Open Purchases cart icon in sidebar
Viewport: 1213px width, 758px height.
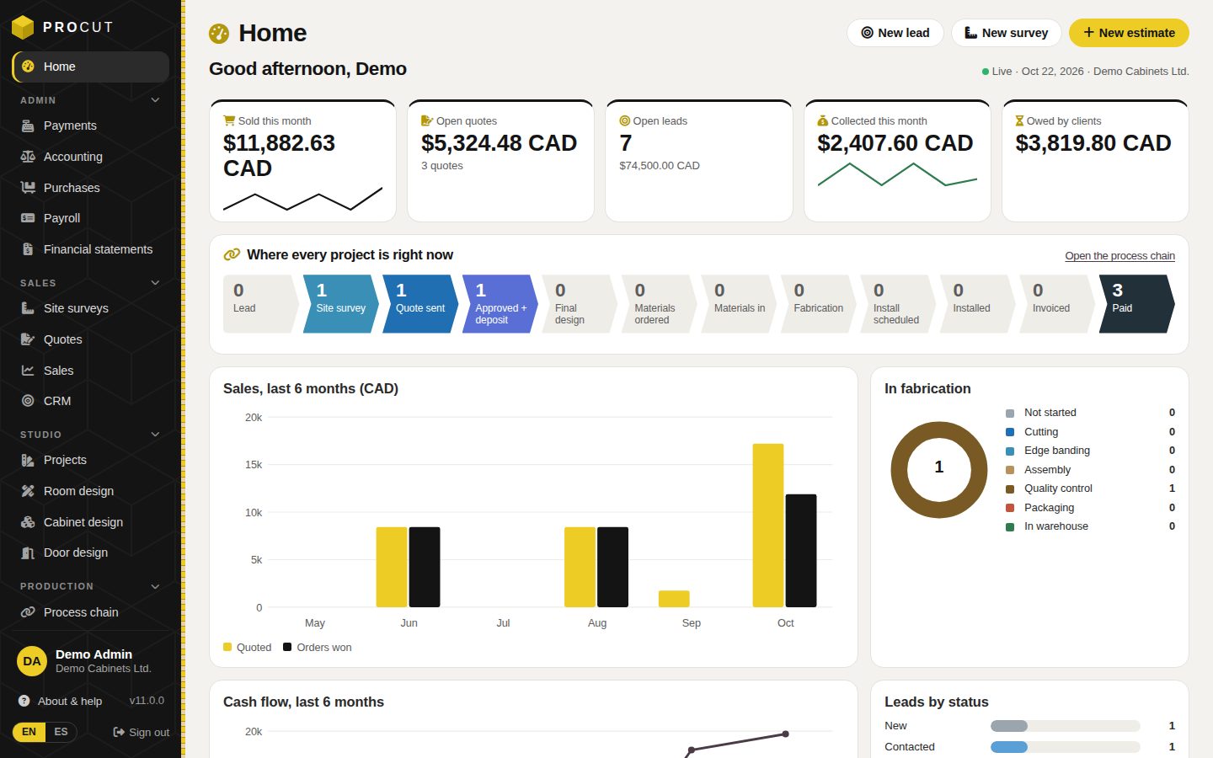tap(28, 188)
